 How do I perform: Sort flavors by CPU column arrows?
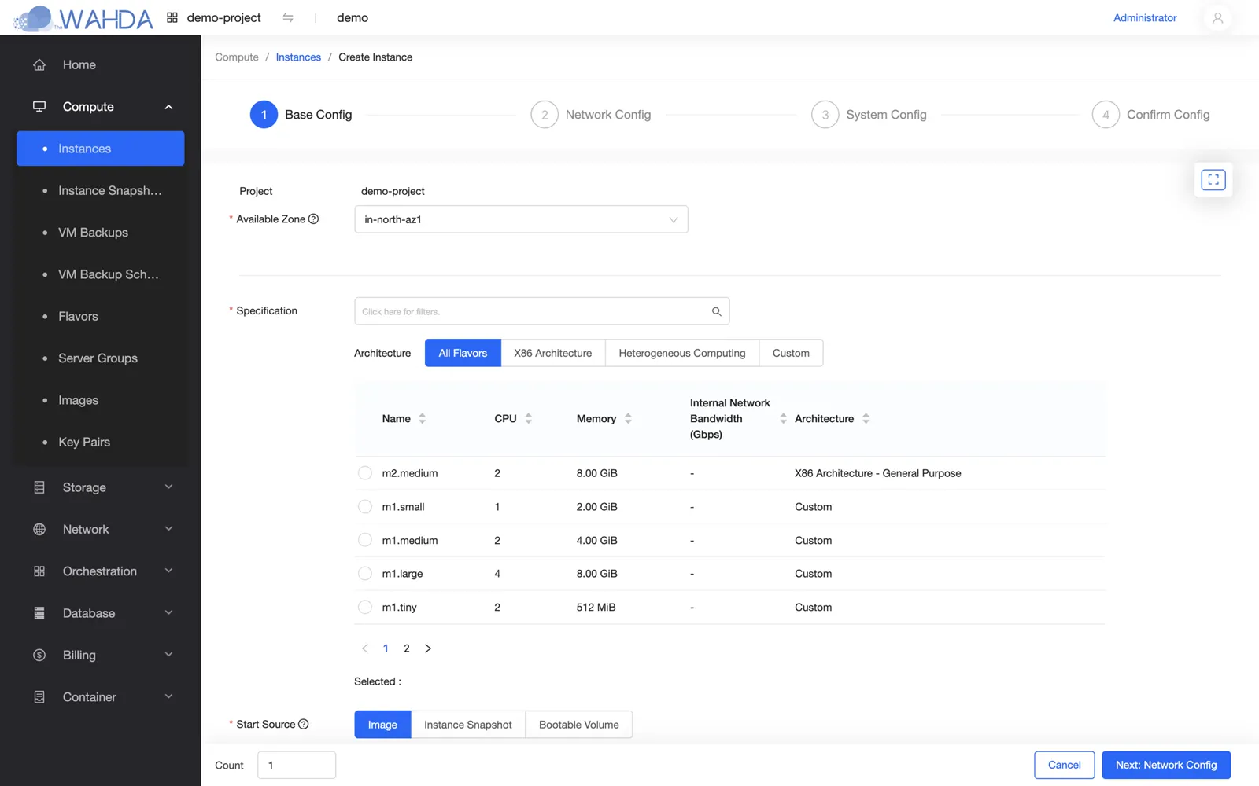(529, 418)
